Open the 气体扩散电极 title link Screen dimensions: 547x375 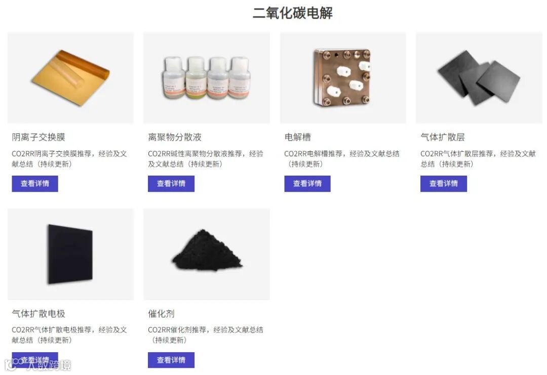tap(38, 313)
